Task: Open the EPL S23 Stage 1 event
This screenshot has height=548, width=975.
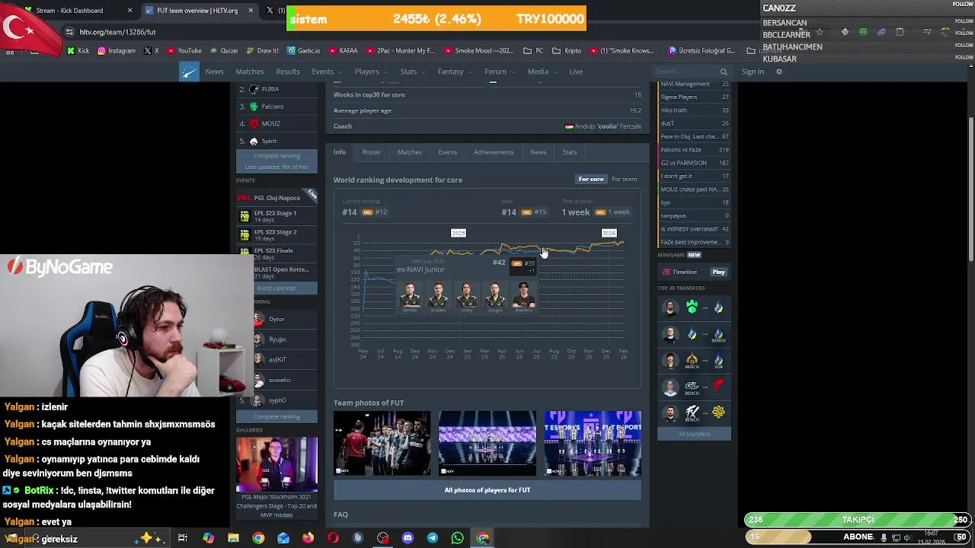Action: point(275,216)
